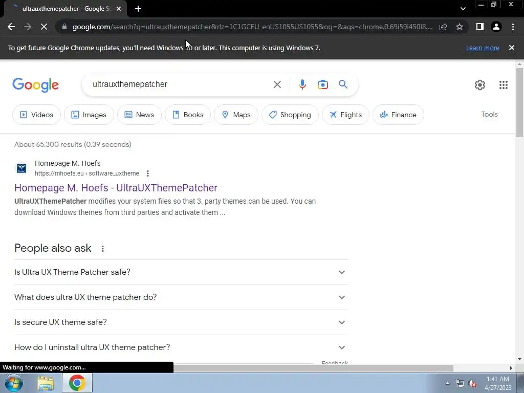Filter results by Videos

click(36, 115)
